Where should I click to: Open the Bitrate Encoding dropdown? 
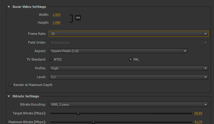(129, 104)
